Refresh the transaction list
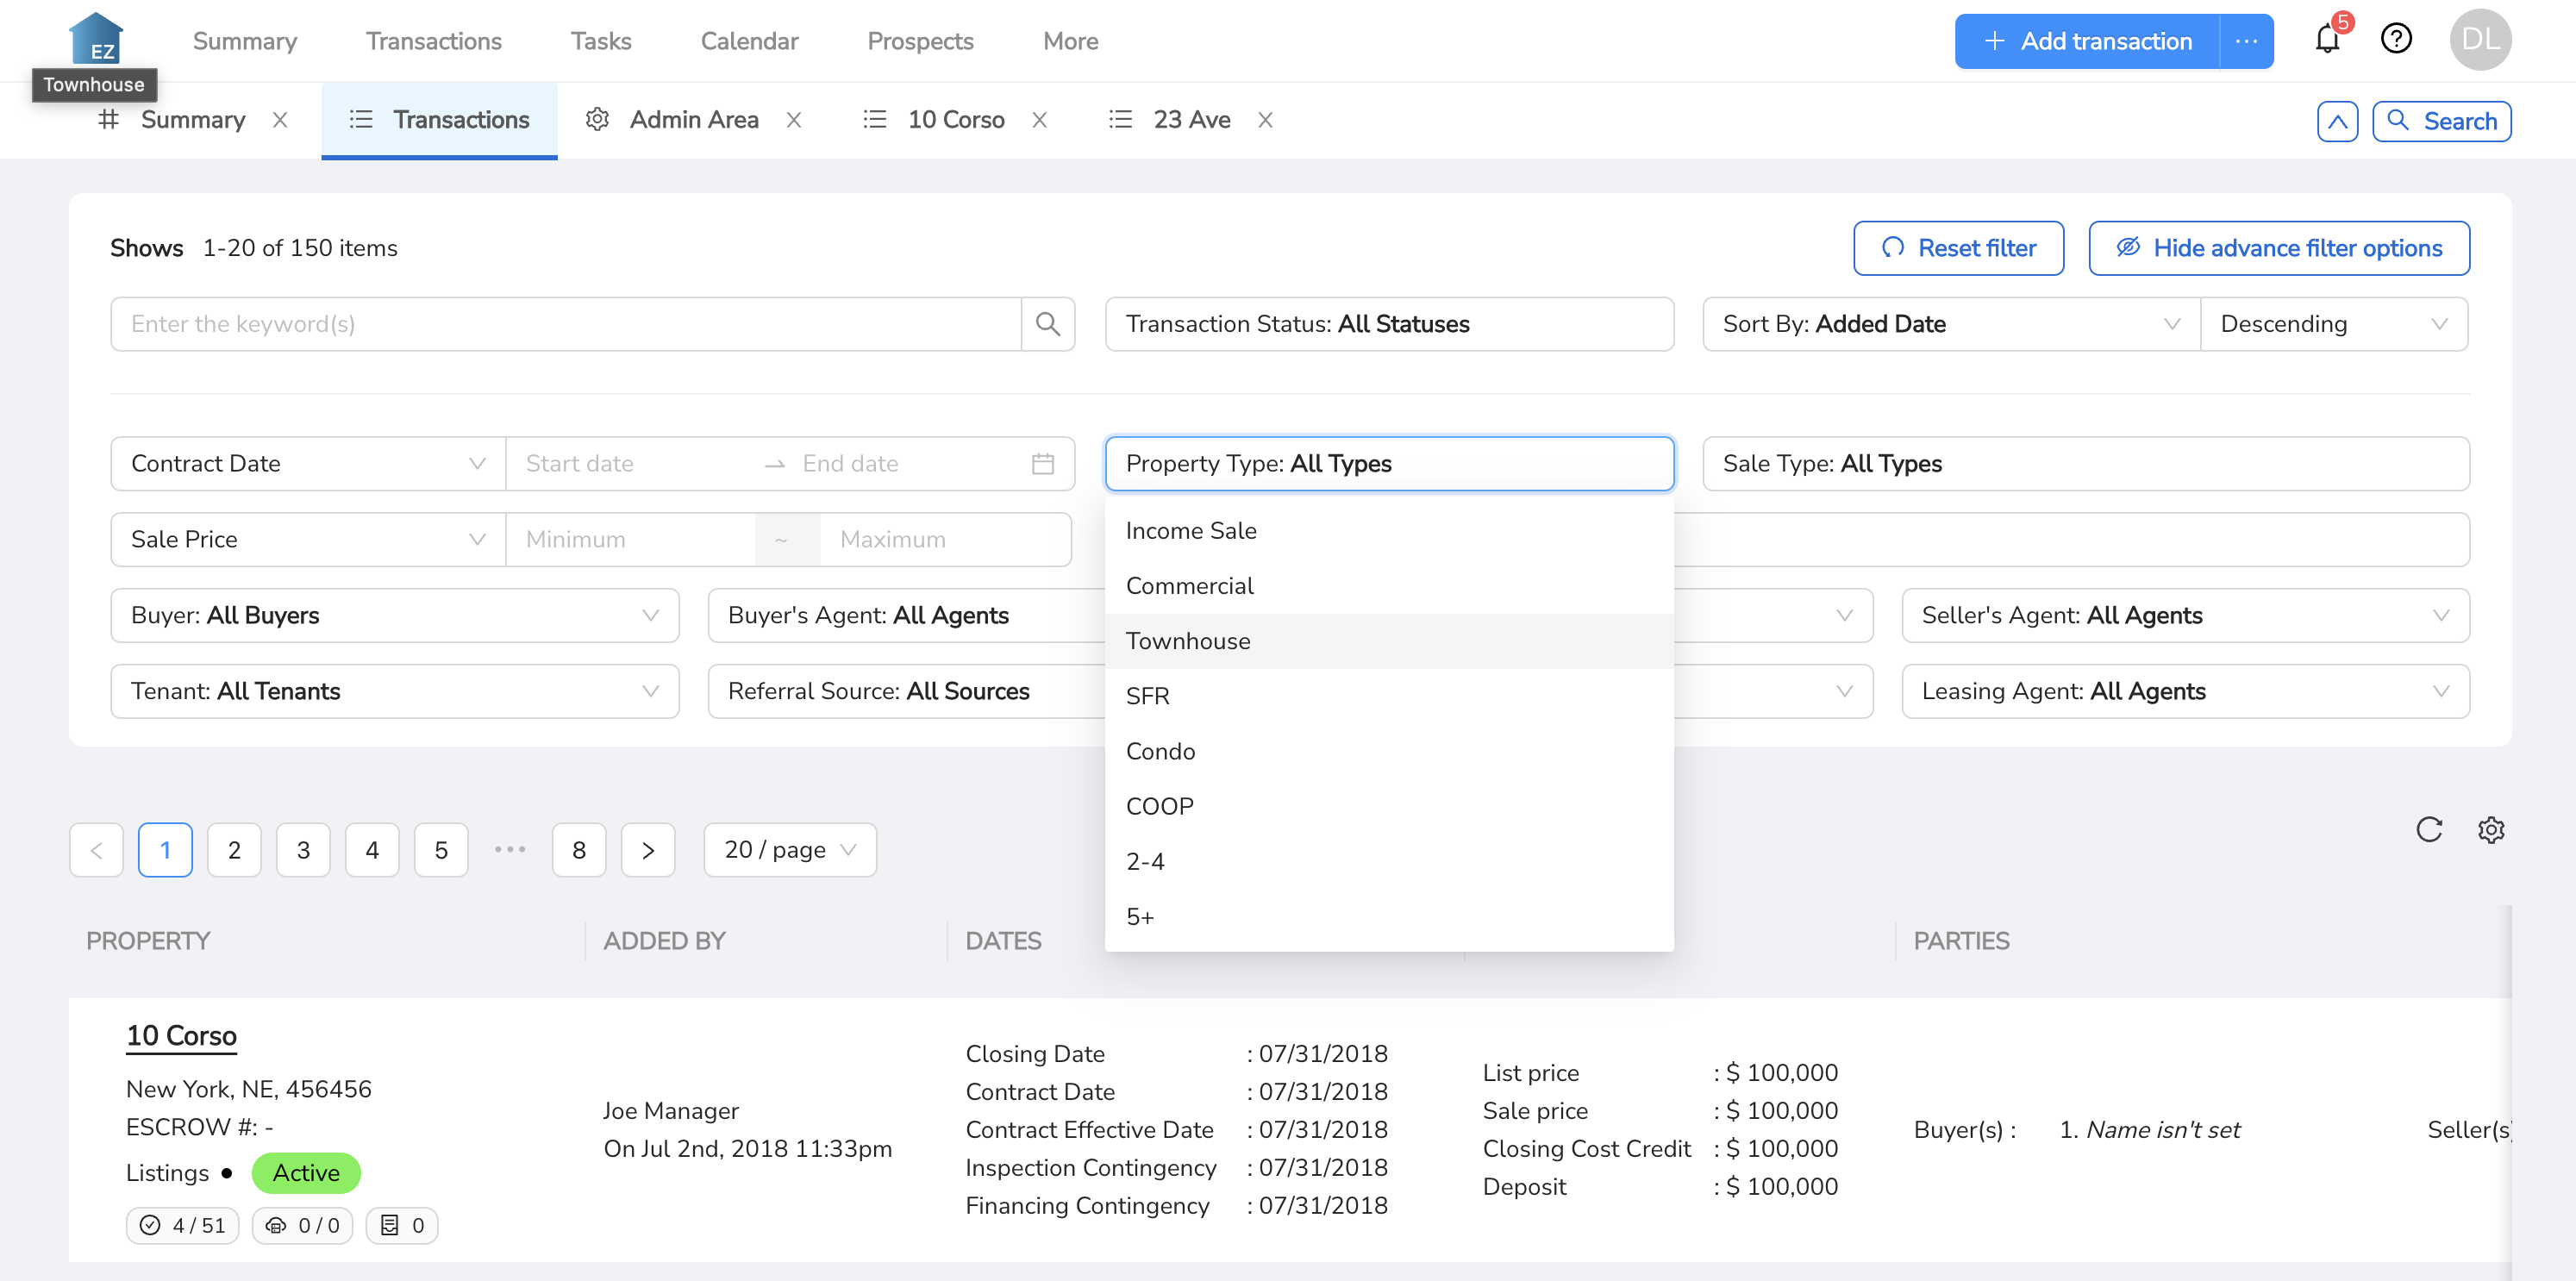Image resolution: width=2576 pixels, height=1281 pixels. 2429,830
